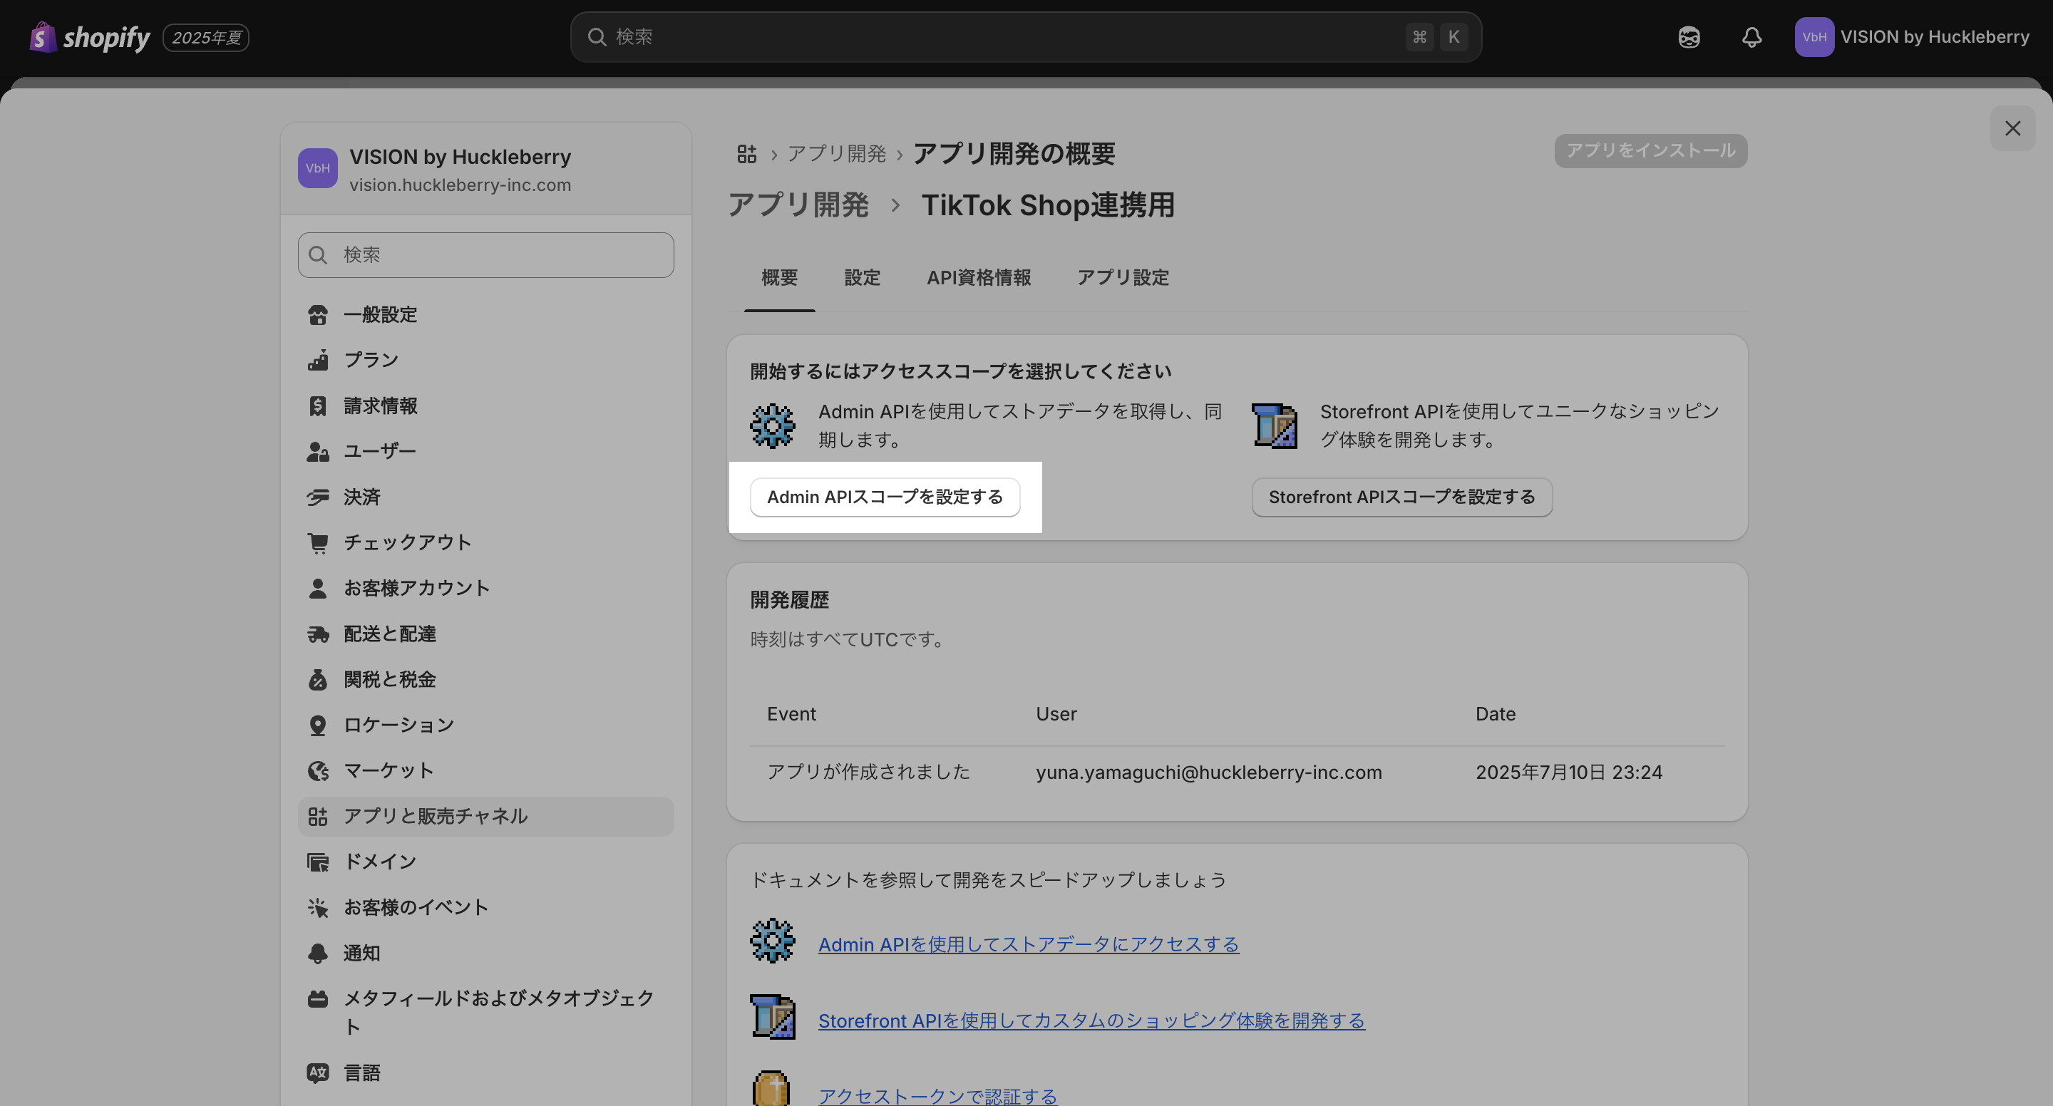Open 通知 bell item in sidebar
This screenshot has height=1106, width=2053.
pyautogui.click(x=318, y=953)
